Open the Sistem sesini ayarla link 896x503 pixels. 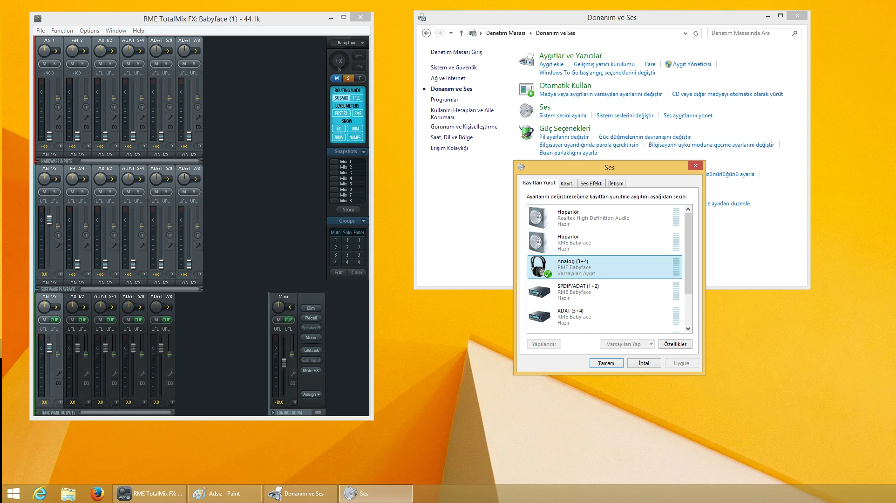pyautogui.click(x=563, y=116)
